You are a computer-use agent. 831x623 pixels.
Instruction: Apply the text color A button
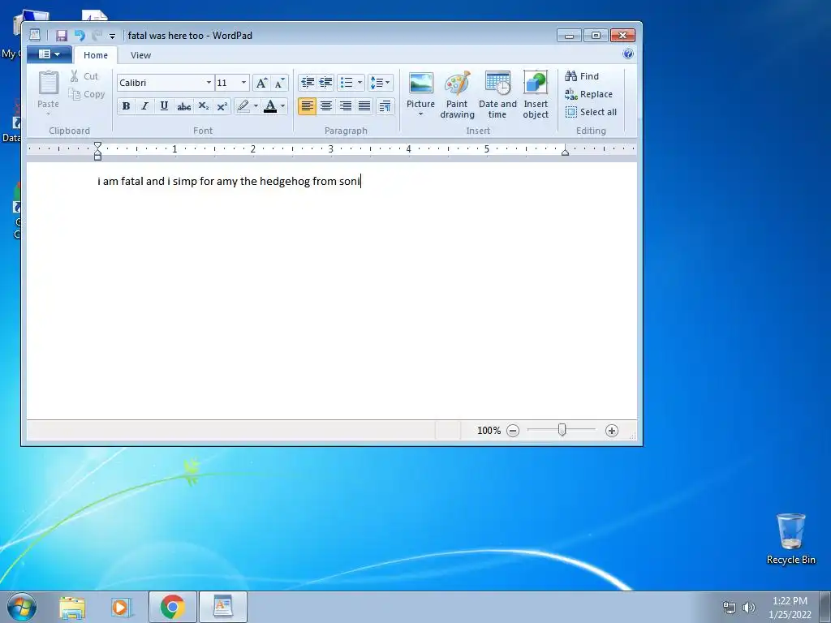(x=270, y=106)
